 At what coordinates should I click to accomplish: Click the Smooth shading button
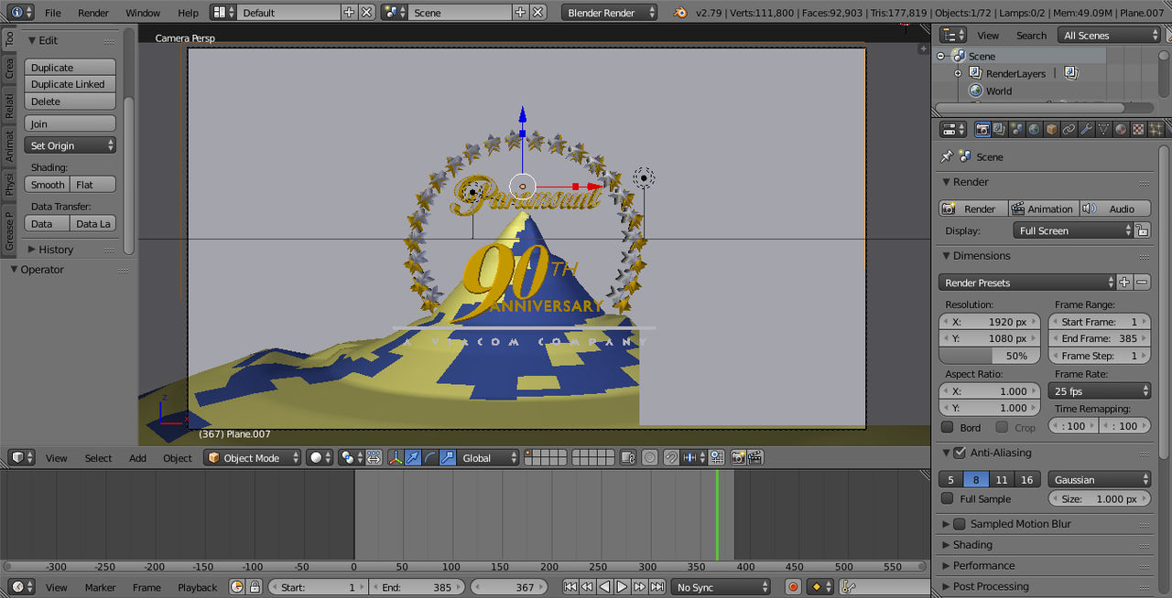[x=47, y=185]
